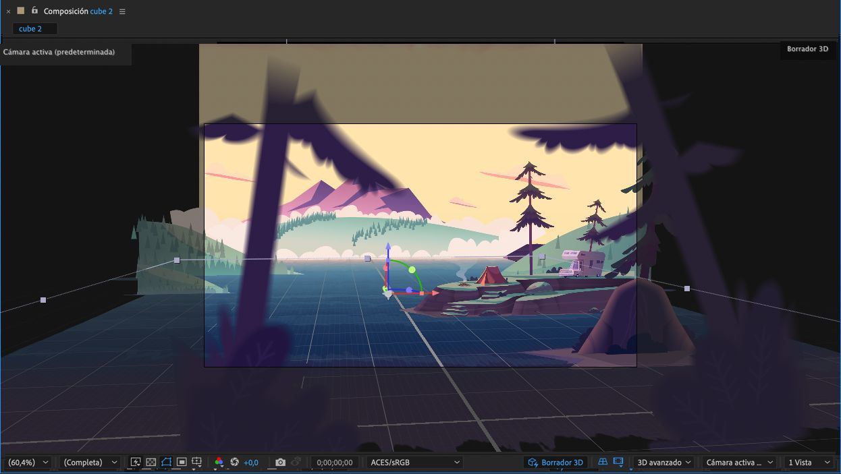Image resolution: width=841 pixels, height=474 pixels.
Task: Show the last snapshot icon
Action: [x=295, y=462]
